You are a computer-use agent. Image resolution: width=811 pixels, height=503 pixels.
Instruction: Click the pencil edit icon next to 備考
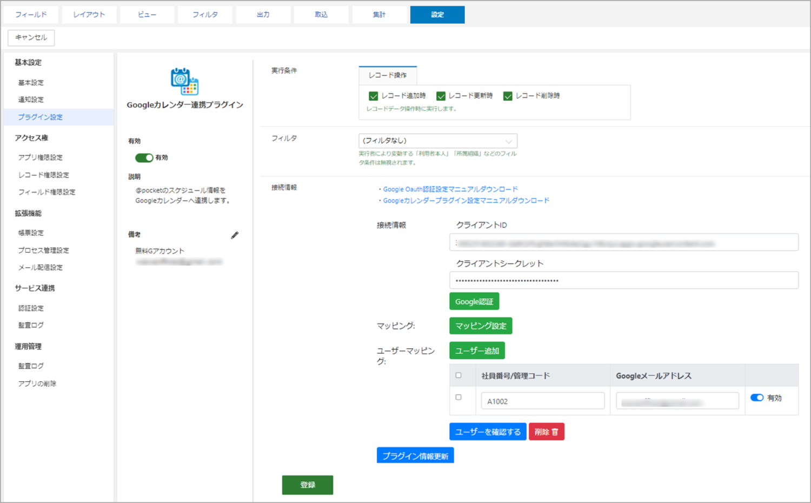point(235,235)
